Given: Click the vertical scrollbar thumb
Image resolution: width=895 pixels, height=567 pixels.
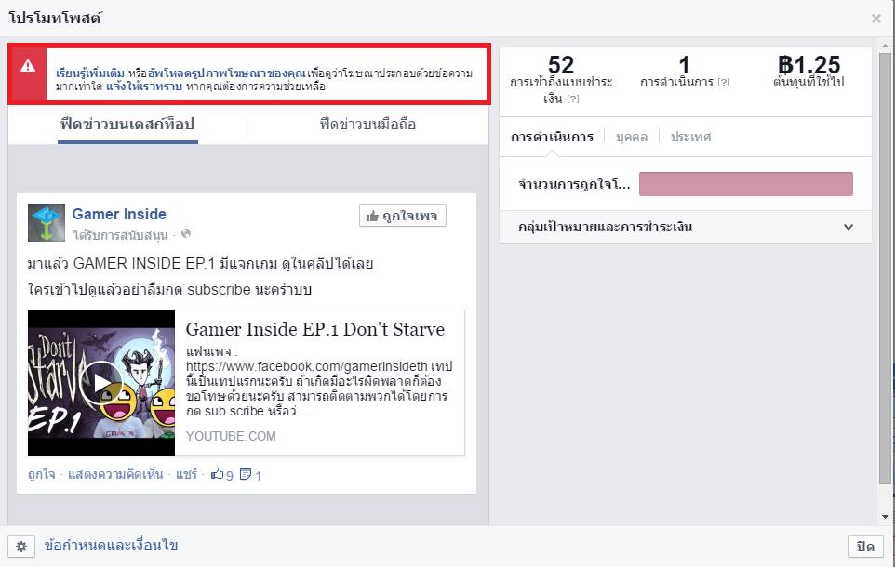Looking at the screenshot, I should click(885, 268).
